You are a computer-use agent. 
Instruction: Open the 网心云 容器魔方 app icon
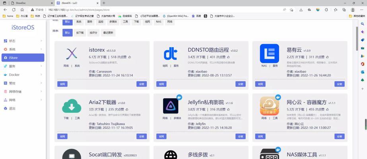270,106
